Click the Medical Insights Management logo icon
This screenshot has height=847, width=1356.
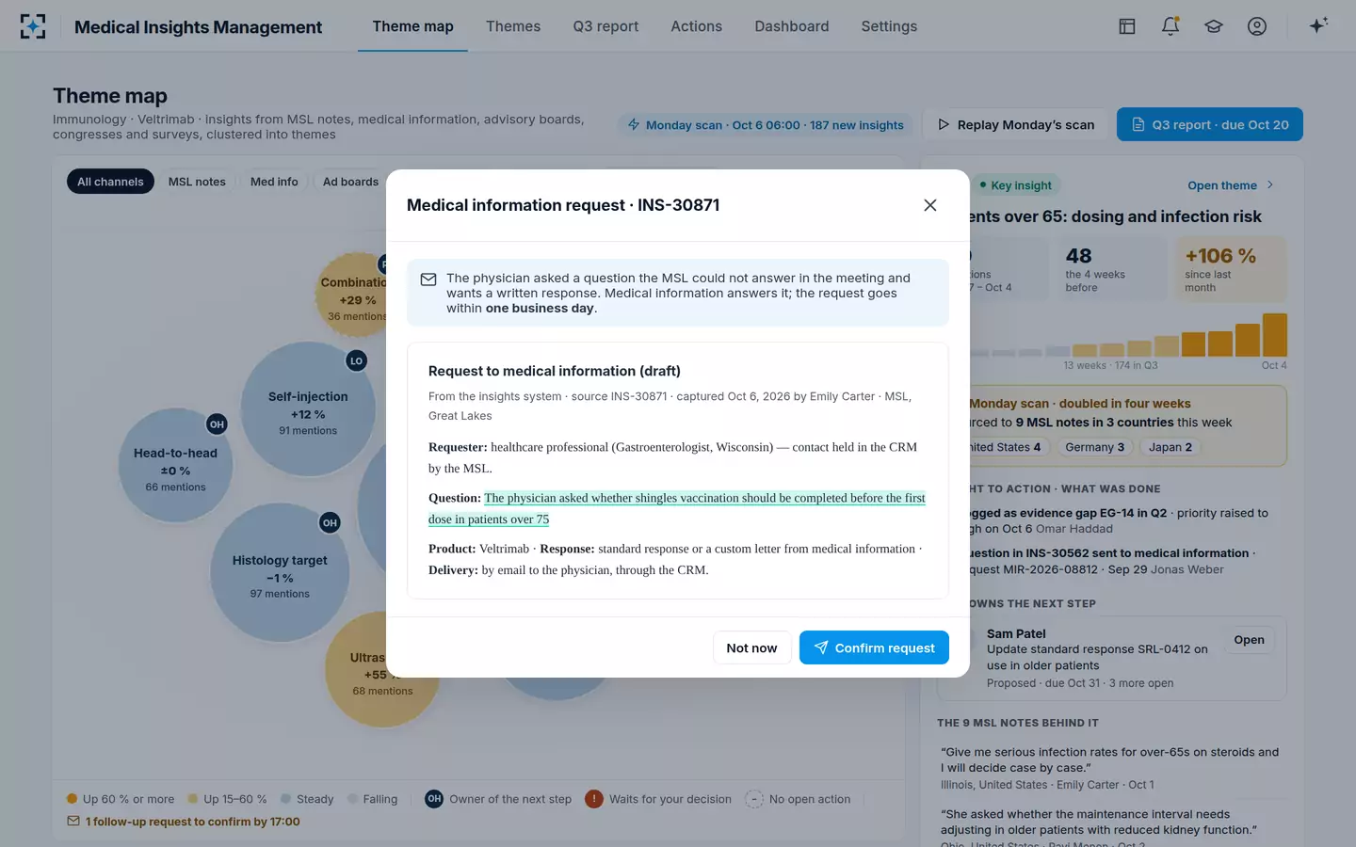[x=33, y=26]
